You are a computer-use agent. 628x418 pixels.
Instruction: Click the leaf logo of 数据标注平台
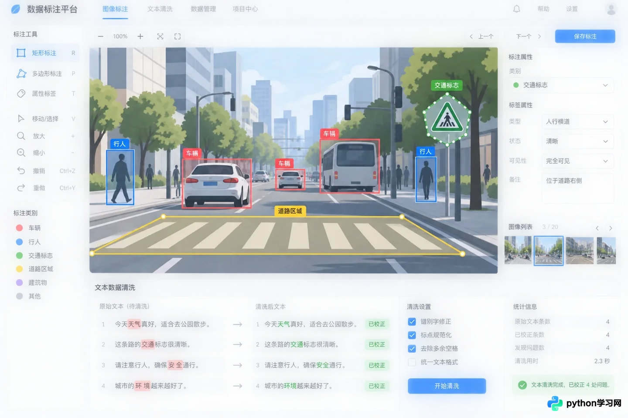point(16,9)
